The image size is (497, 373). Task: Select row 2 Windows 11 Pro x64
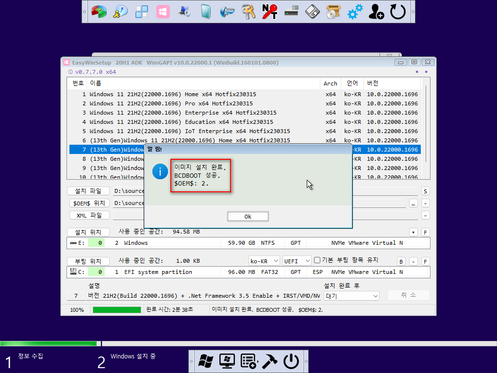tap(245, 103)
